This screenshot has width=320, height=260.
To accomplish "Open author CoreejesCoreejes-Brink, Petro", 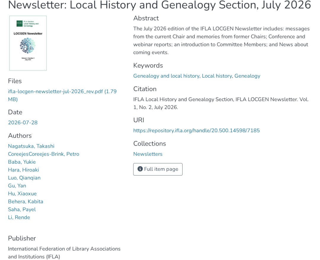I will click(44, 154).
